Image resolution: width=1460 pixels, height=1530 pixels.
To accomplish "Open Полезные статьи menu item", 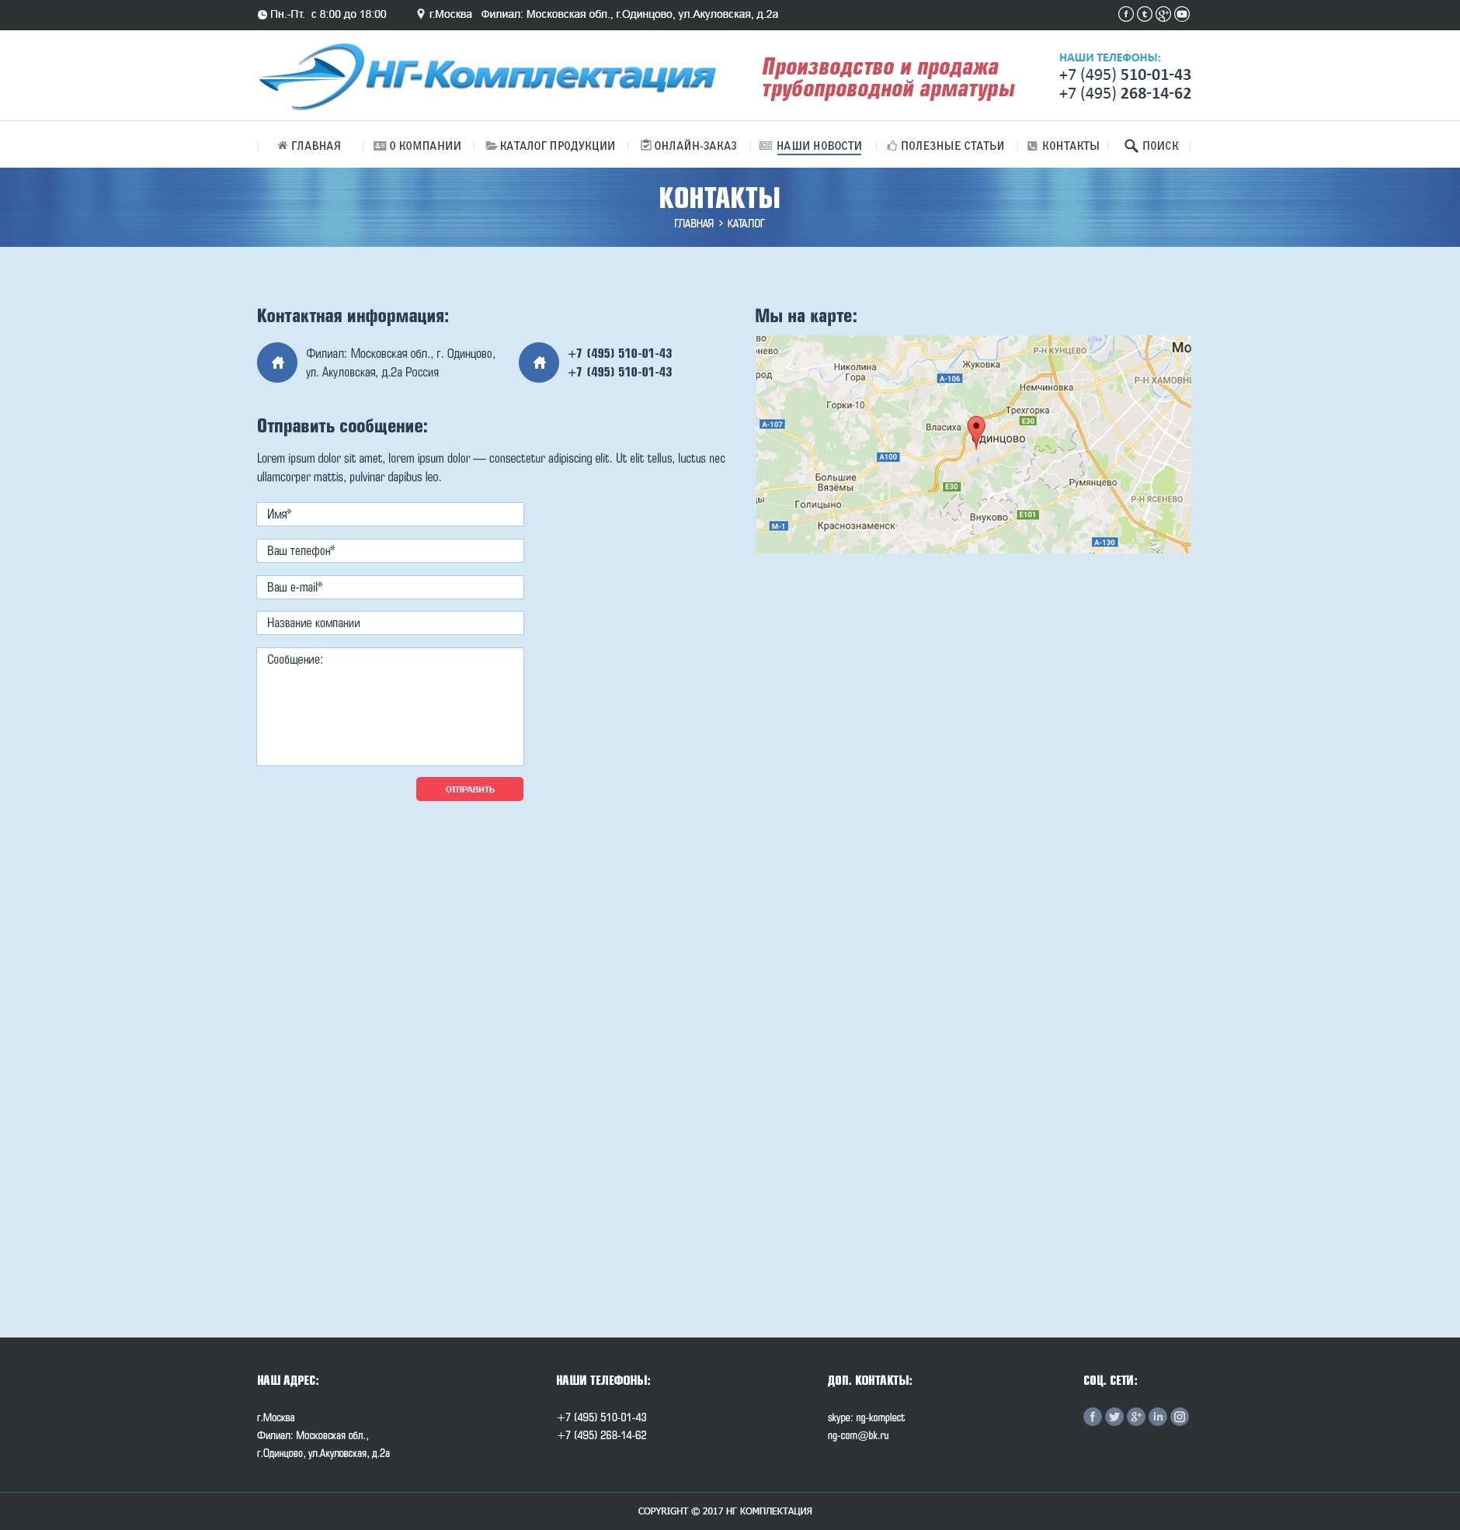I will coord(946,145).
